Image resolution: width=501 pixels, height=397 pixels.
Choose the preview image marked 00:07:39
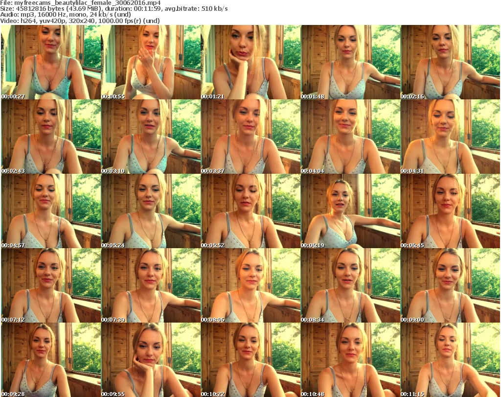(x=151, y=285)
